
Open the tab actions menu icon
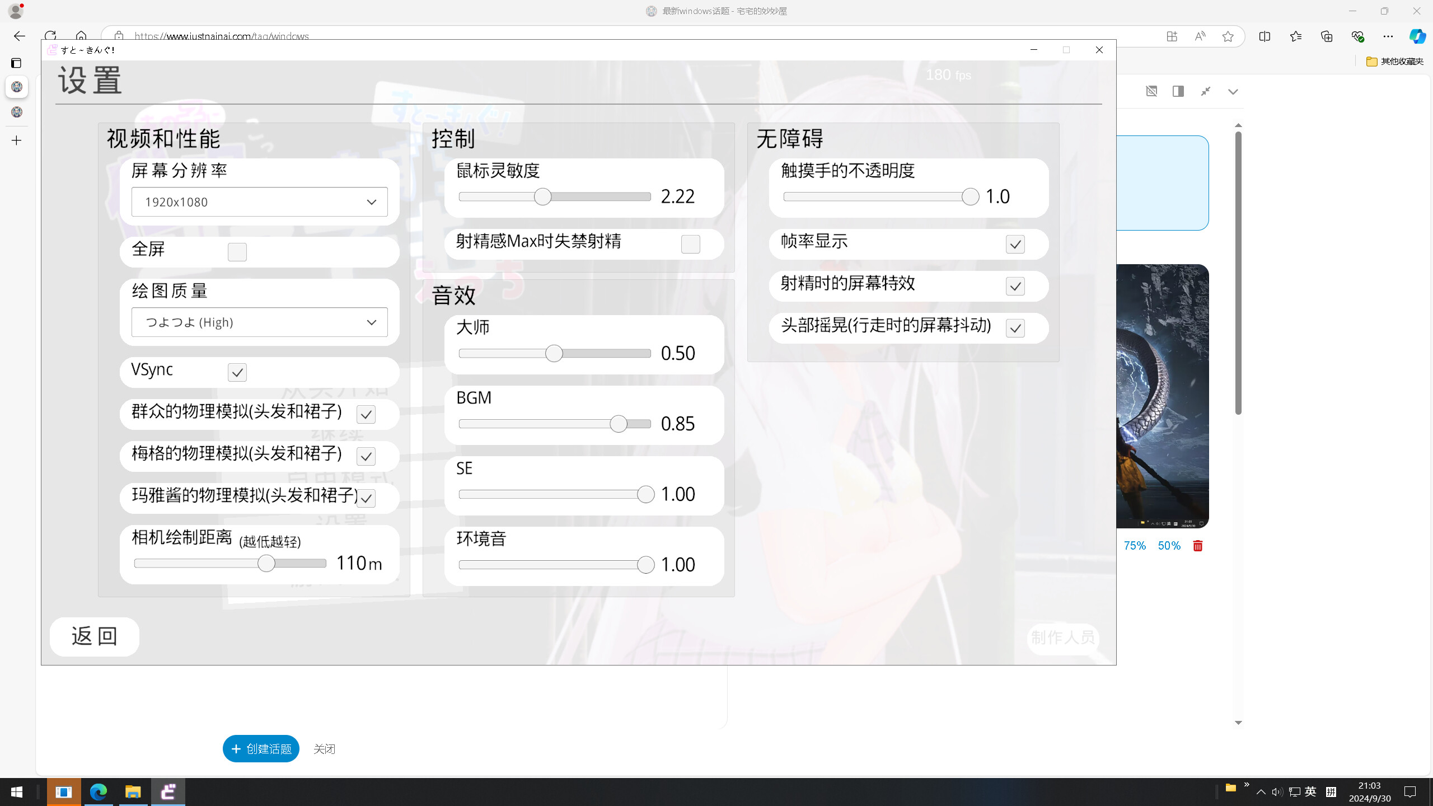16,63
